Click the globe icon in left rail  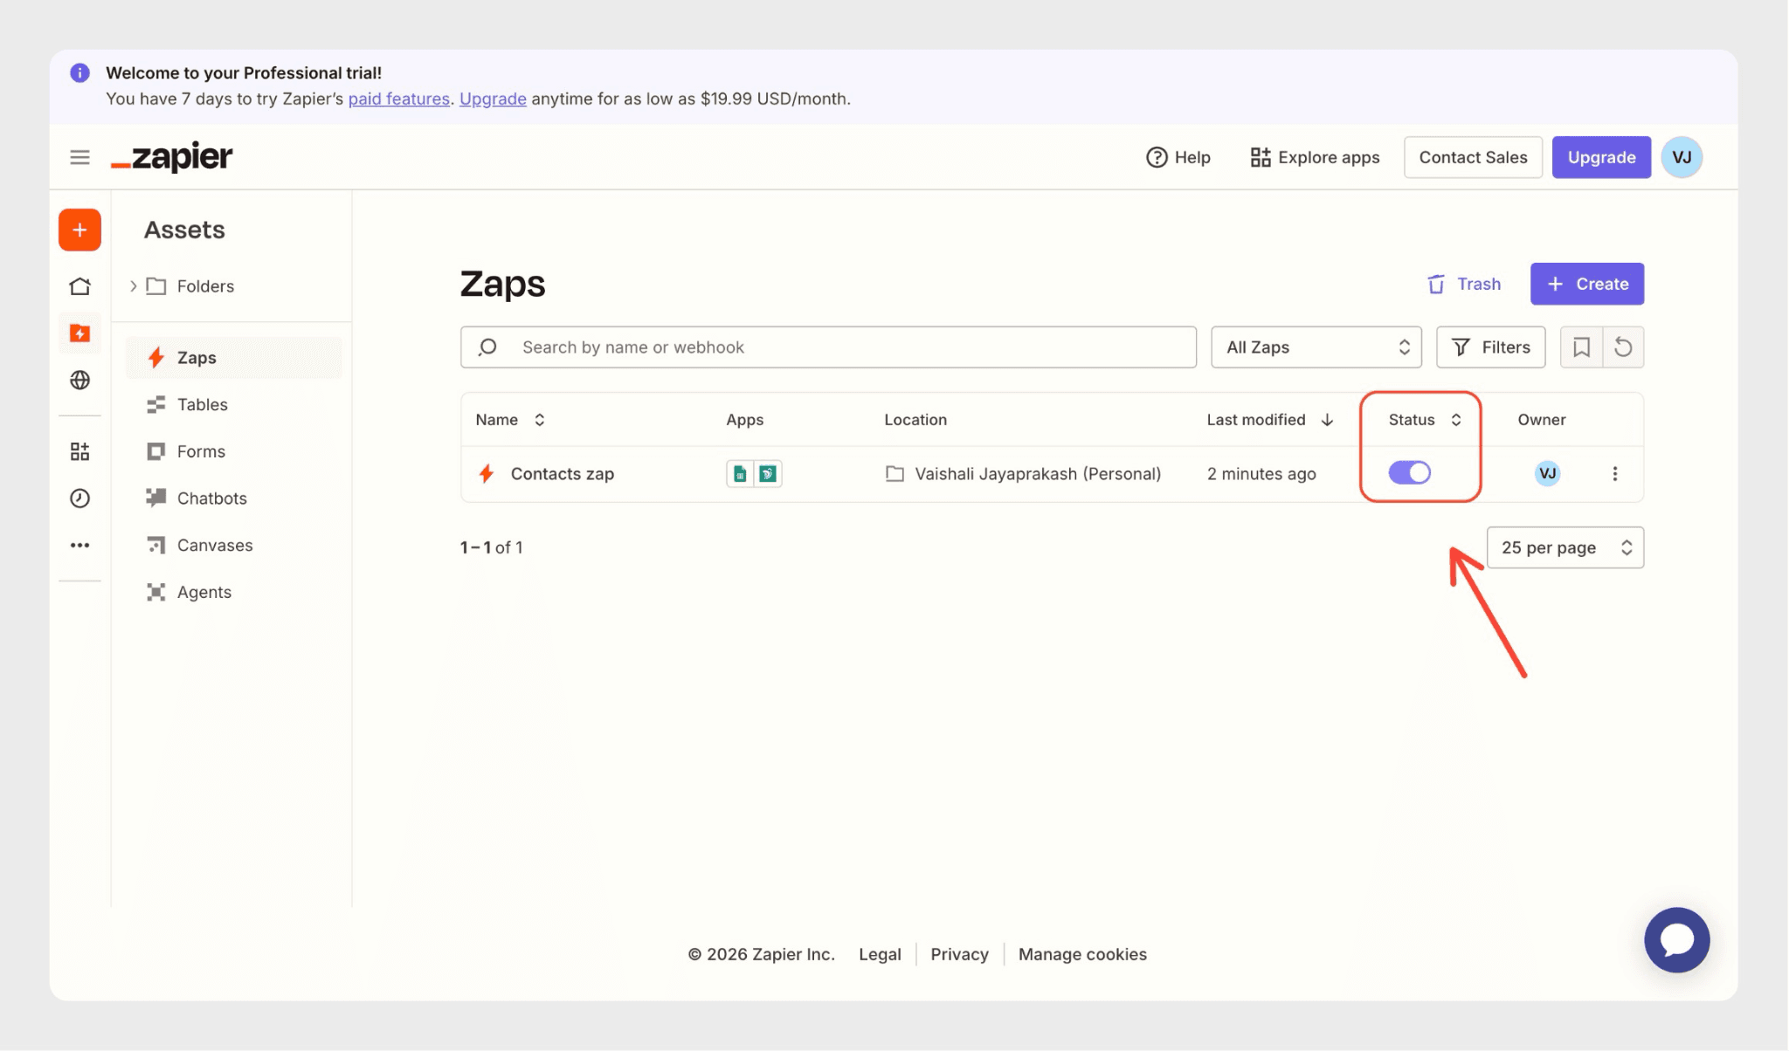tap(79, 380)
